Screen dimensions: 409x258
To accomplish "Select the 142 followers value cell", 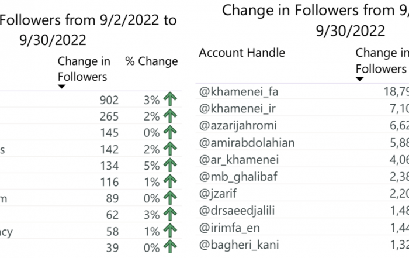I will (109, 149).
